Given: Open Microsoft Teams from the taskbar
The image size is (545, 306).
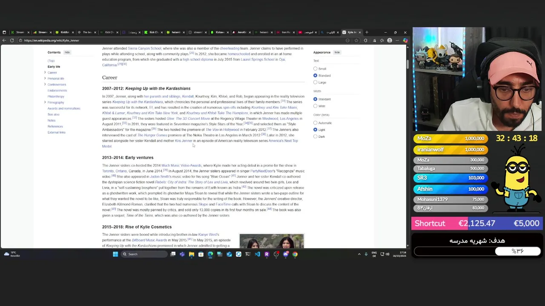Looking at the screenshot, I should point(182,254).
